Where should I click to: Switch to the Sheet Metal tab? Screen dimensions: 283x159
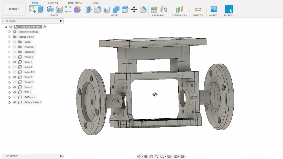[75, 3]
